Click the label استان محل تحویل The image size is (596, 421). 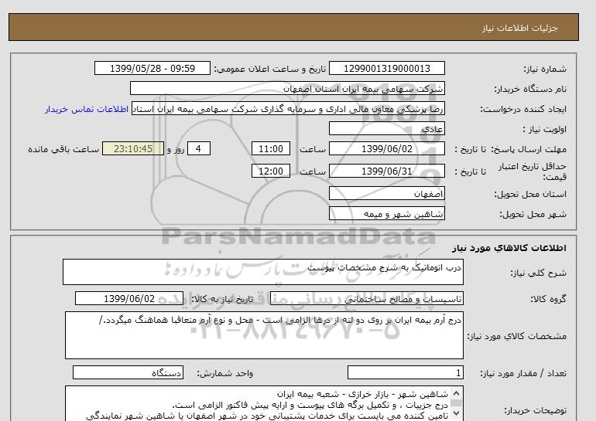coord(530,194)
